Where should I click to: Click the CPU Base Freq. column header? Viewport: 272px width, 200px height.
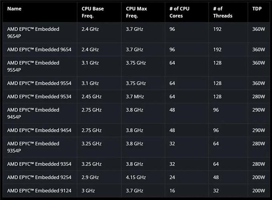pos(93,12)
